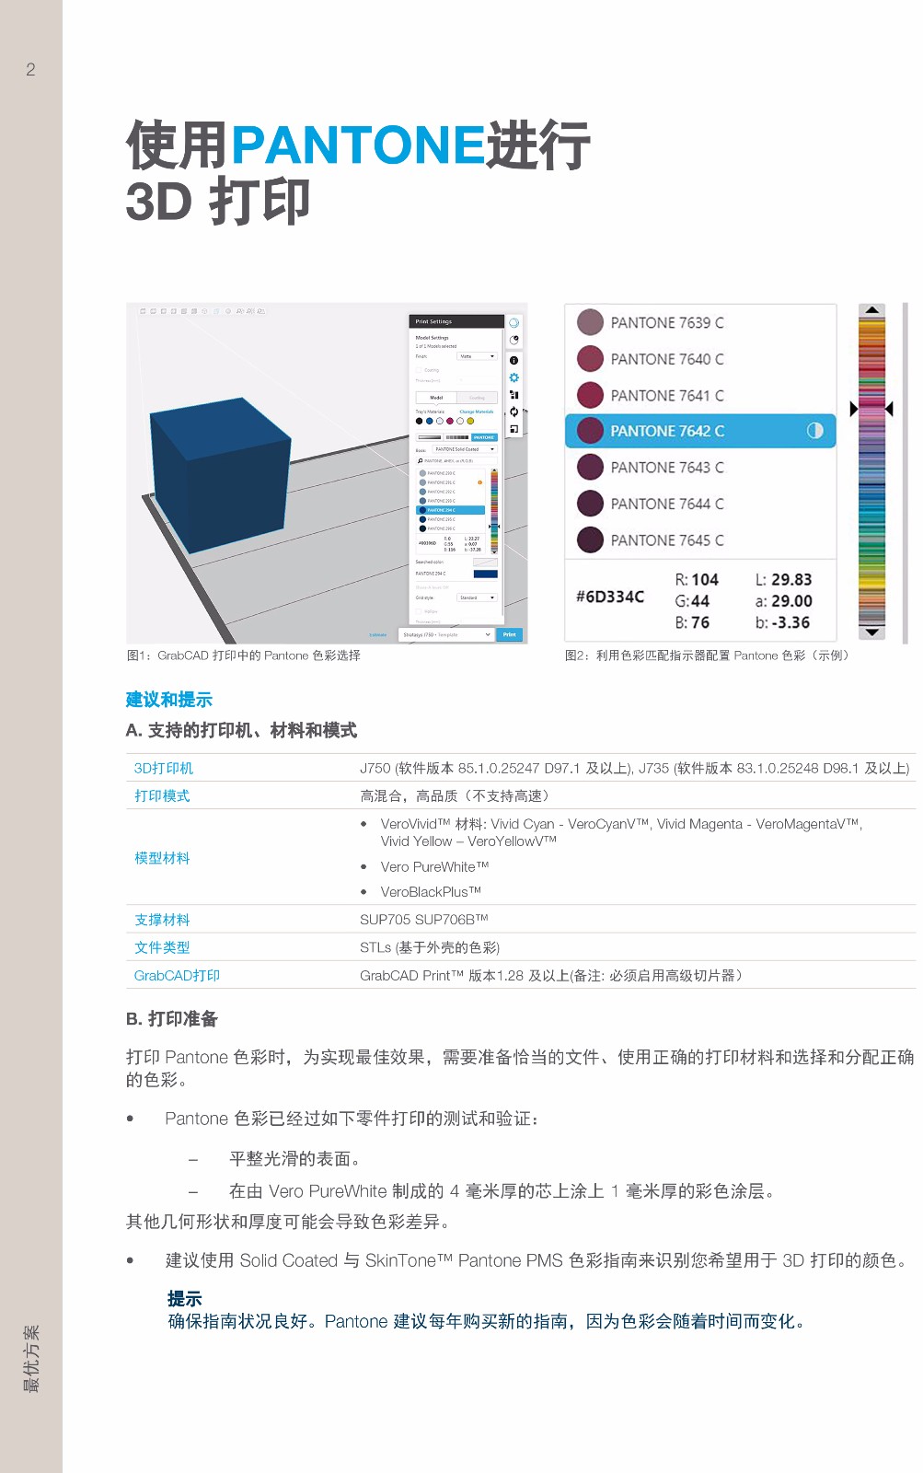Click the black info circle icon
The height and width of the screenshot is (1473, 923).
[x=514, y=360]
